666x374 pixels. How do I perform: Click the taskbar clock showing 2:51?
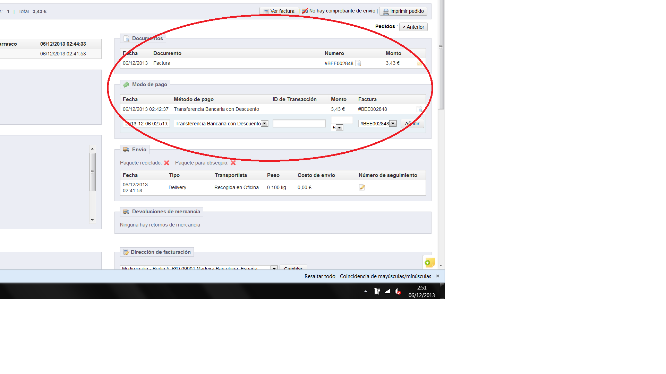[x=421, y=291]
